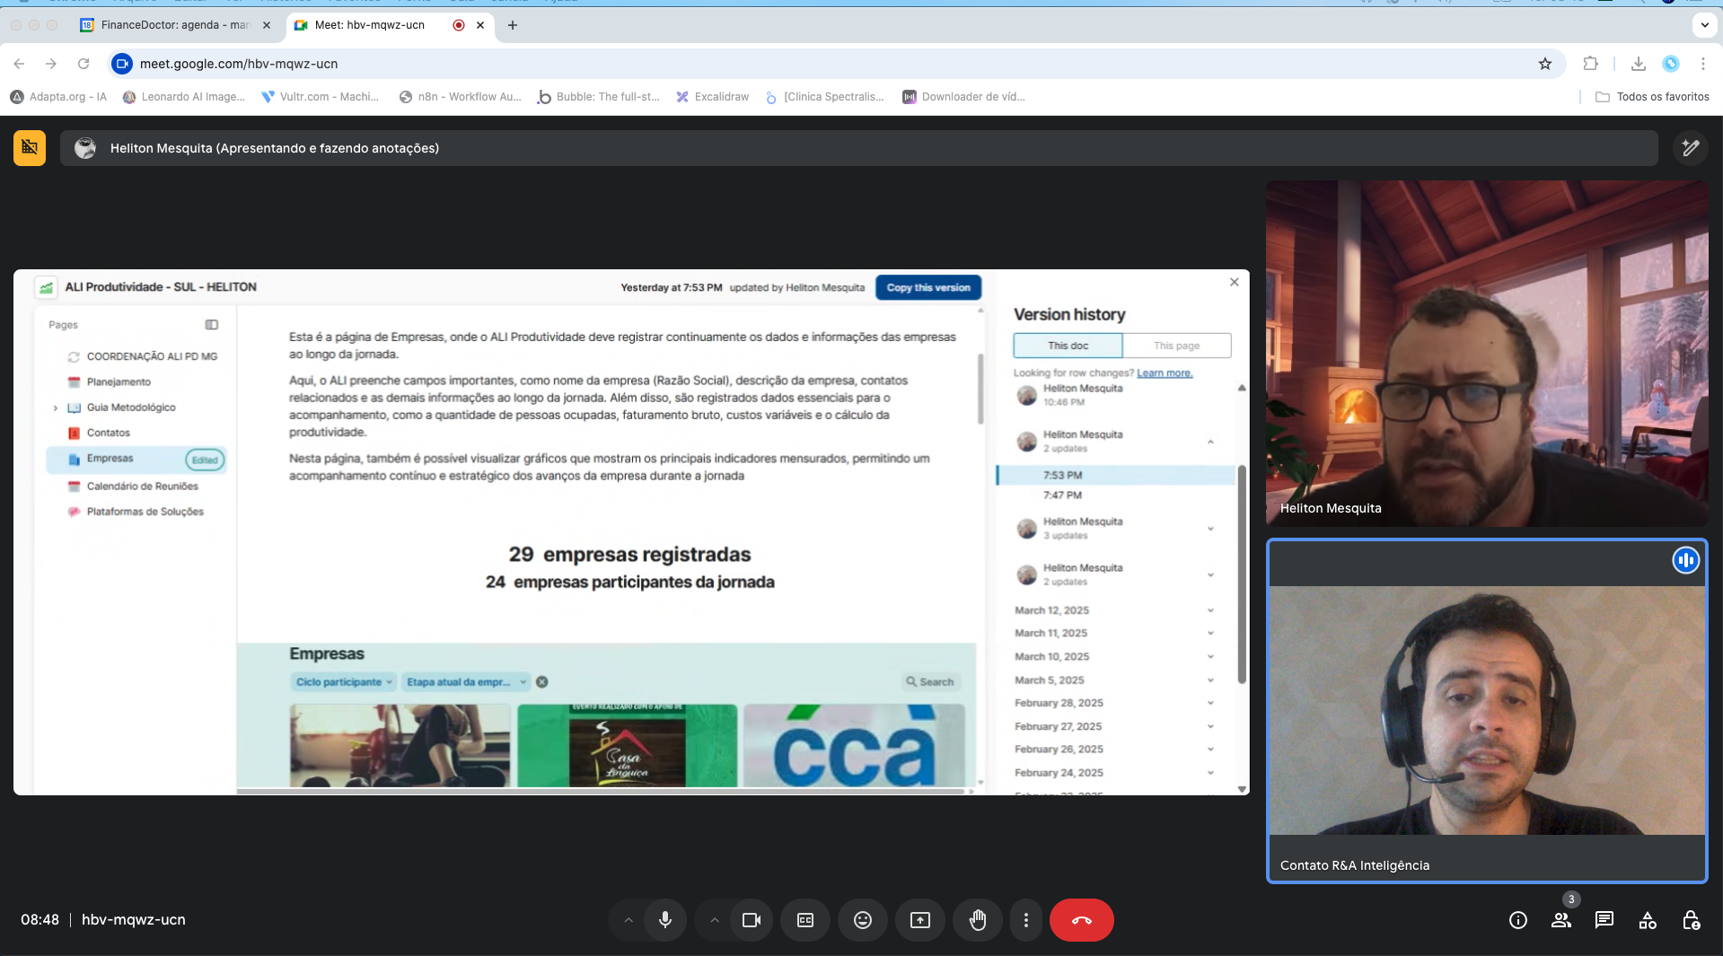Open audio settings chevron beside microphone
Viewport: 1723px width, 956px height.
pyautogui.click(x=629, y=920)
